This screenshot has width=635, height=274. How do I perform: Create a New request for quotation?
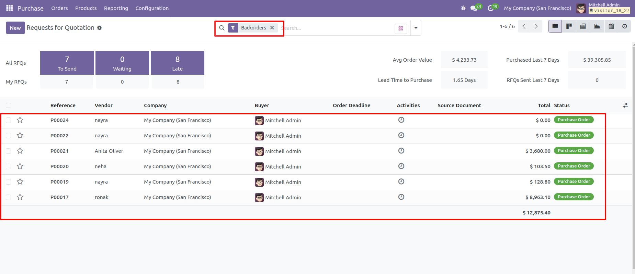pyautogui.click(x=15, y=28)
